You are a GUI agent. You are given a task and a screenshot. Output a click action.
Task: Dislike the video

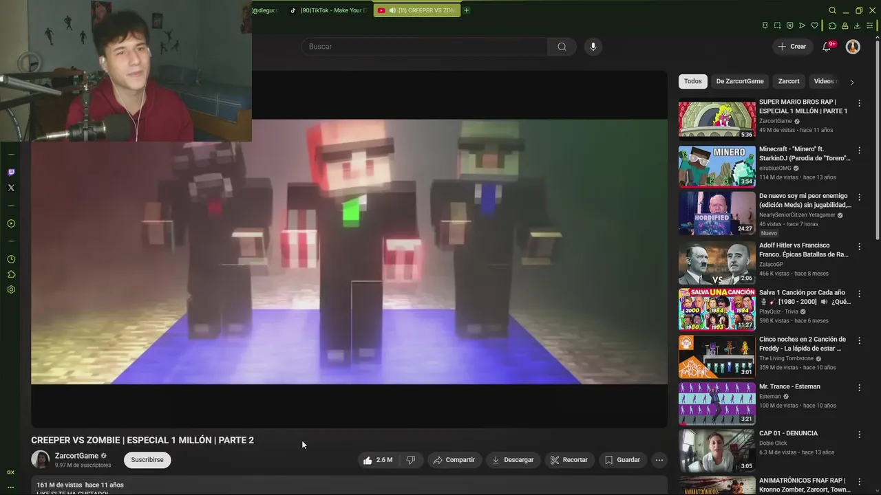click(411, 460)
